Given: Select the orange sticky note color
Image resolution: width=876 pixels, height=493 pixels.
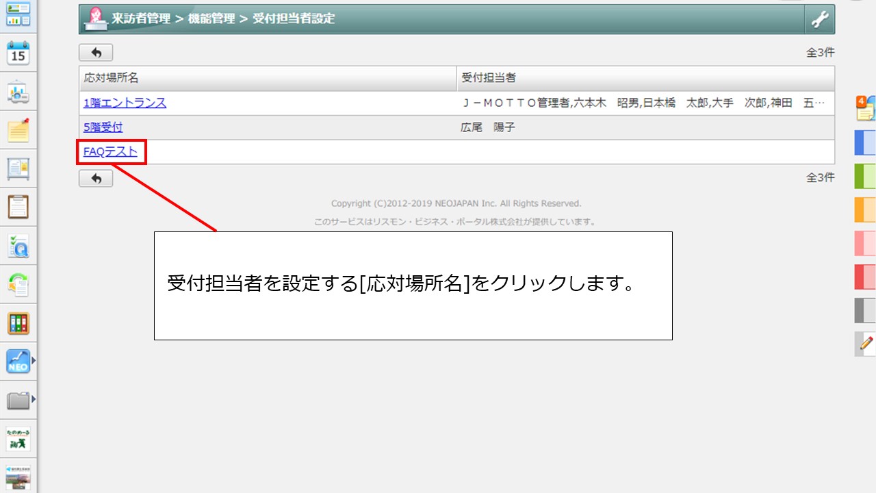Looking at the screenshot, I should click(x=865, y=210).
